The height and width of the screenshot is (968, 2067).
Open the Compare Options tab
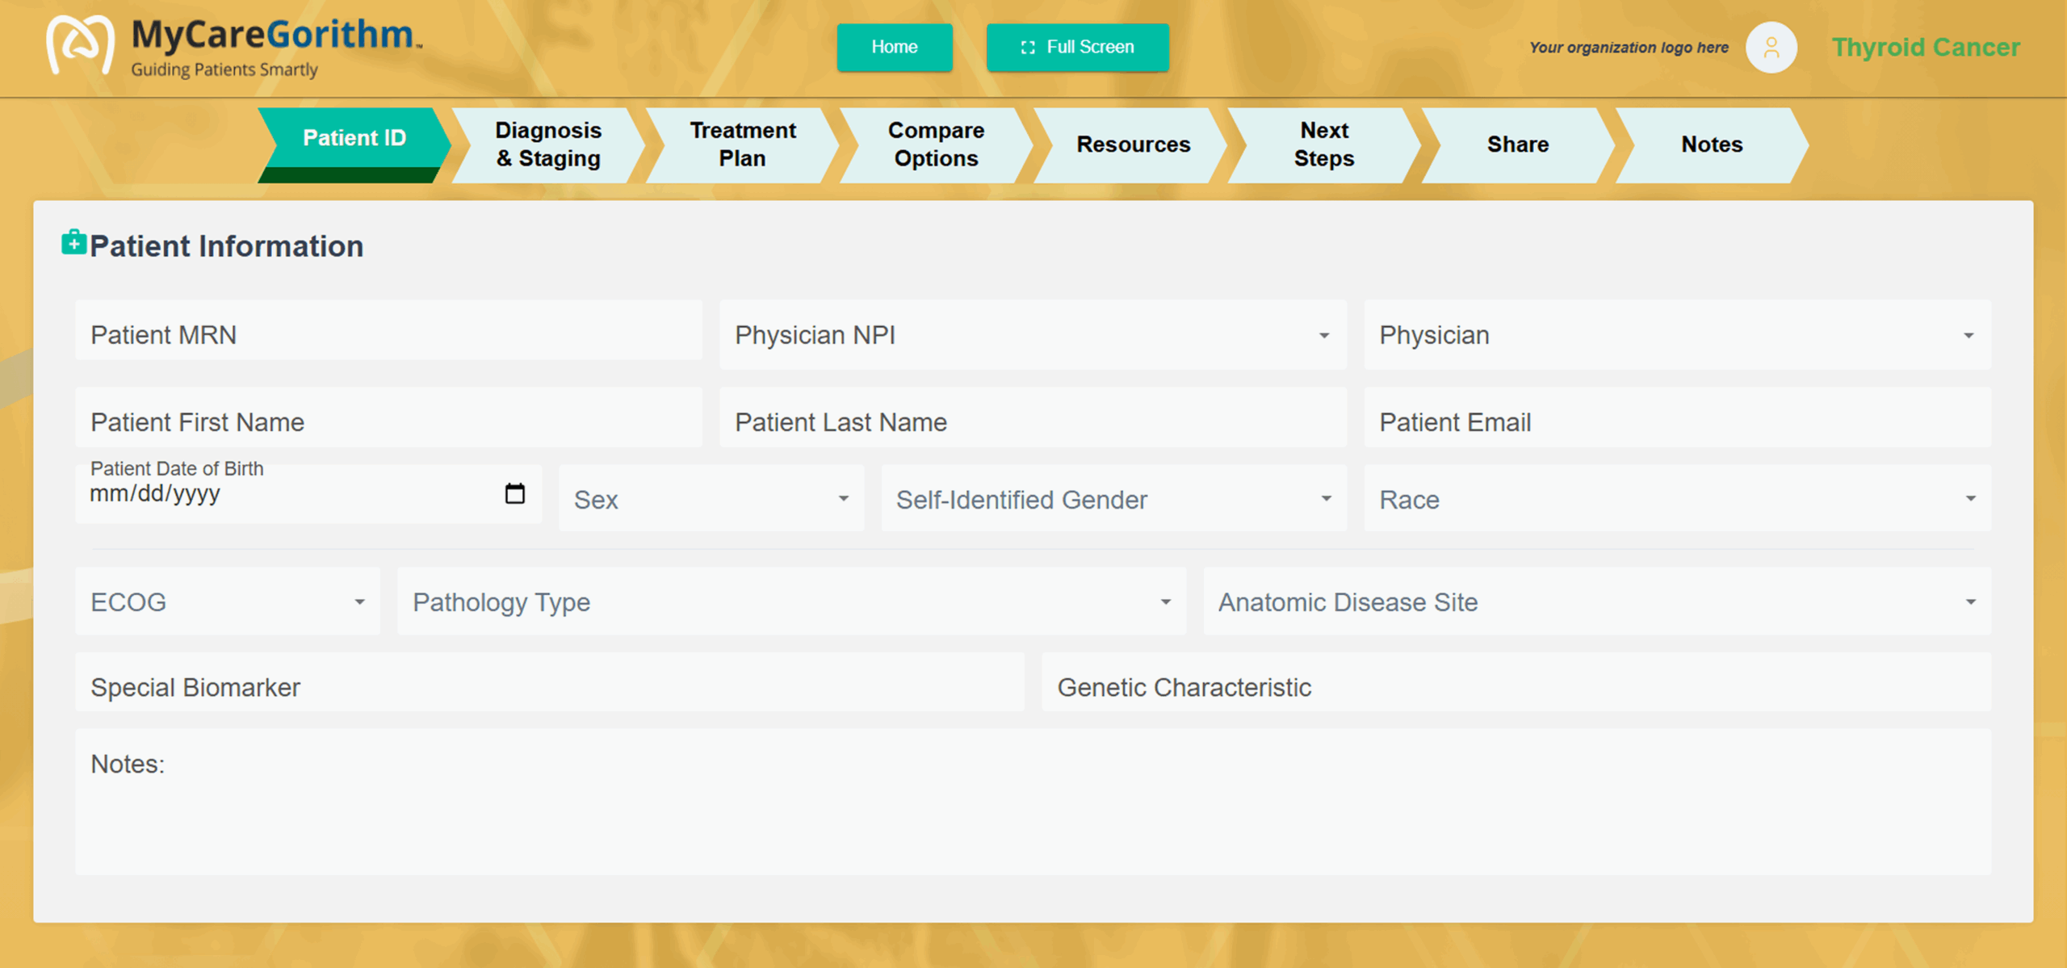[936, 145]
